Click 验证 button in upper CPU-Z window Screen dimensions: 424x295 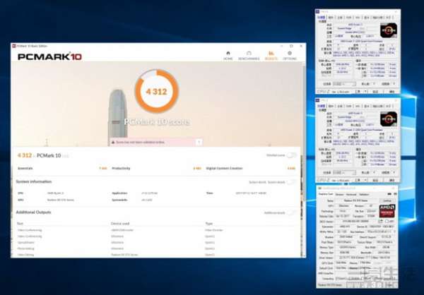coord(376,92)
